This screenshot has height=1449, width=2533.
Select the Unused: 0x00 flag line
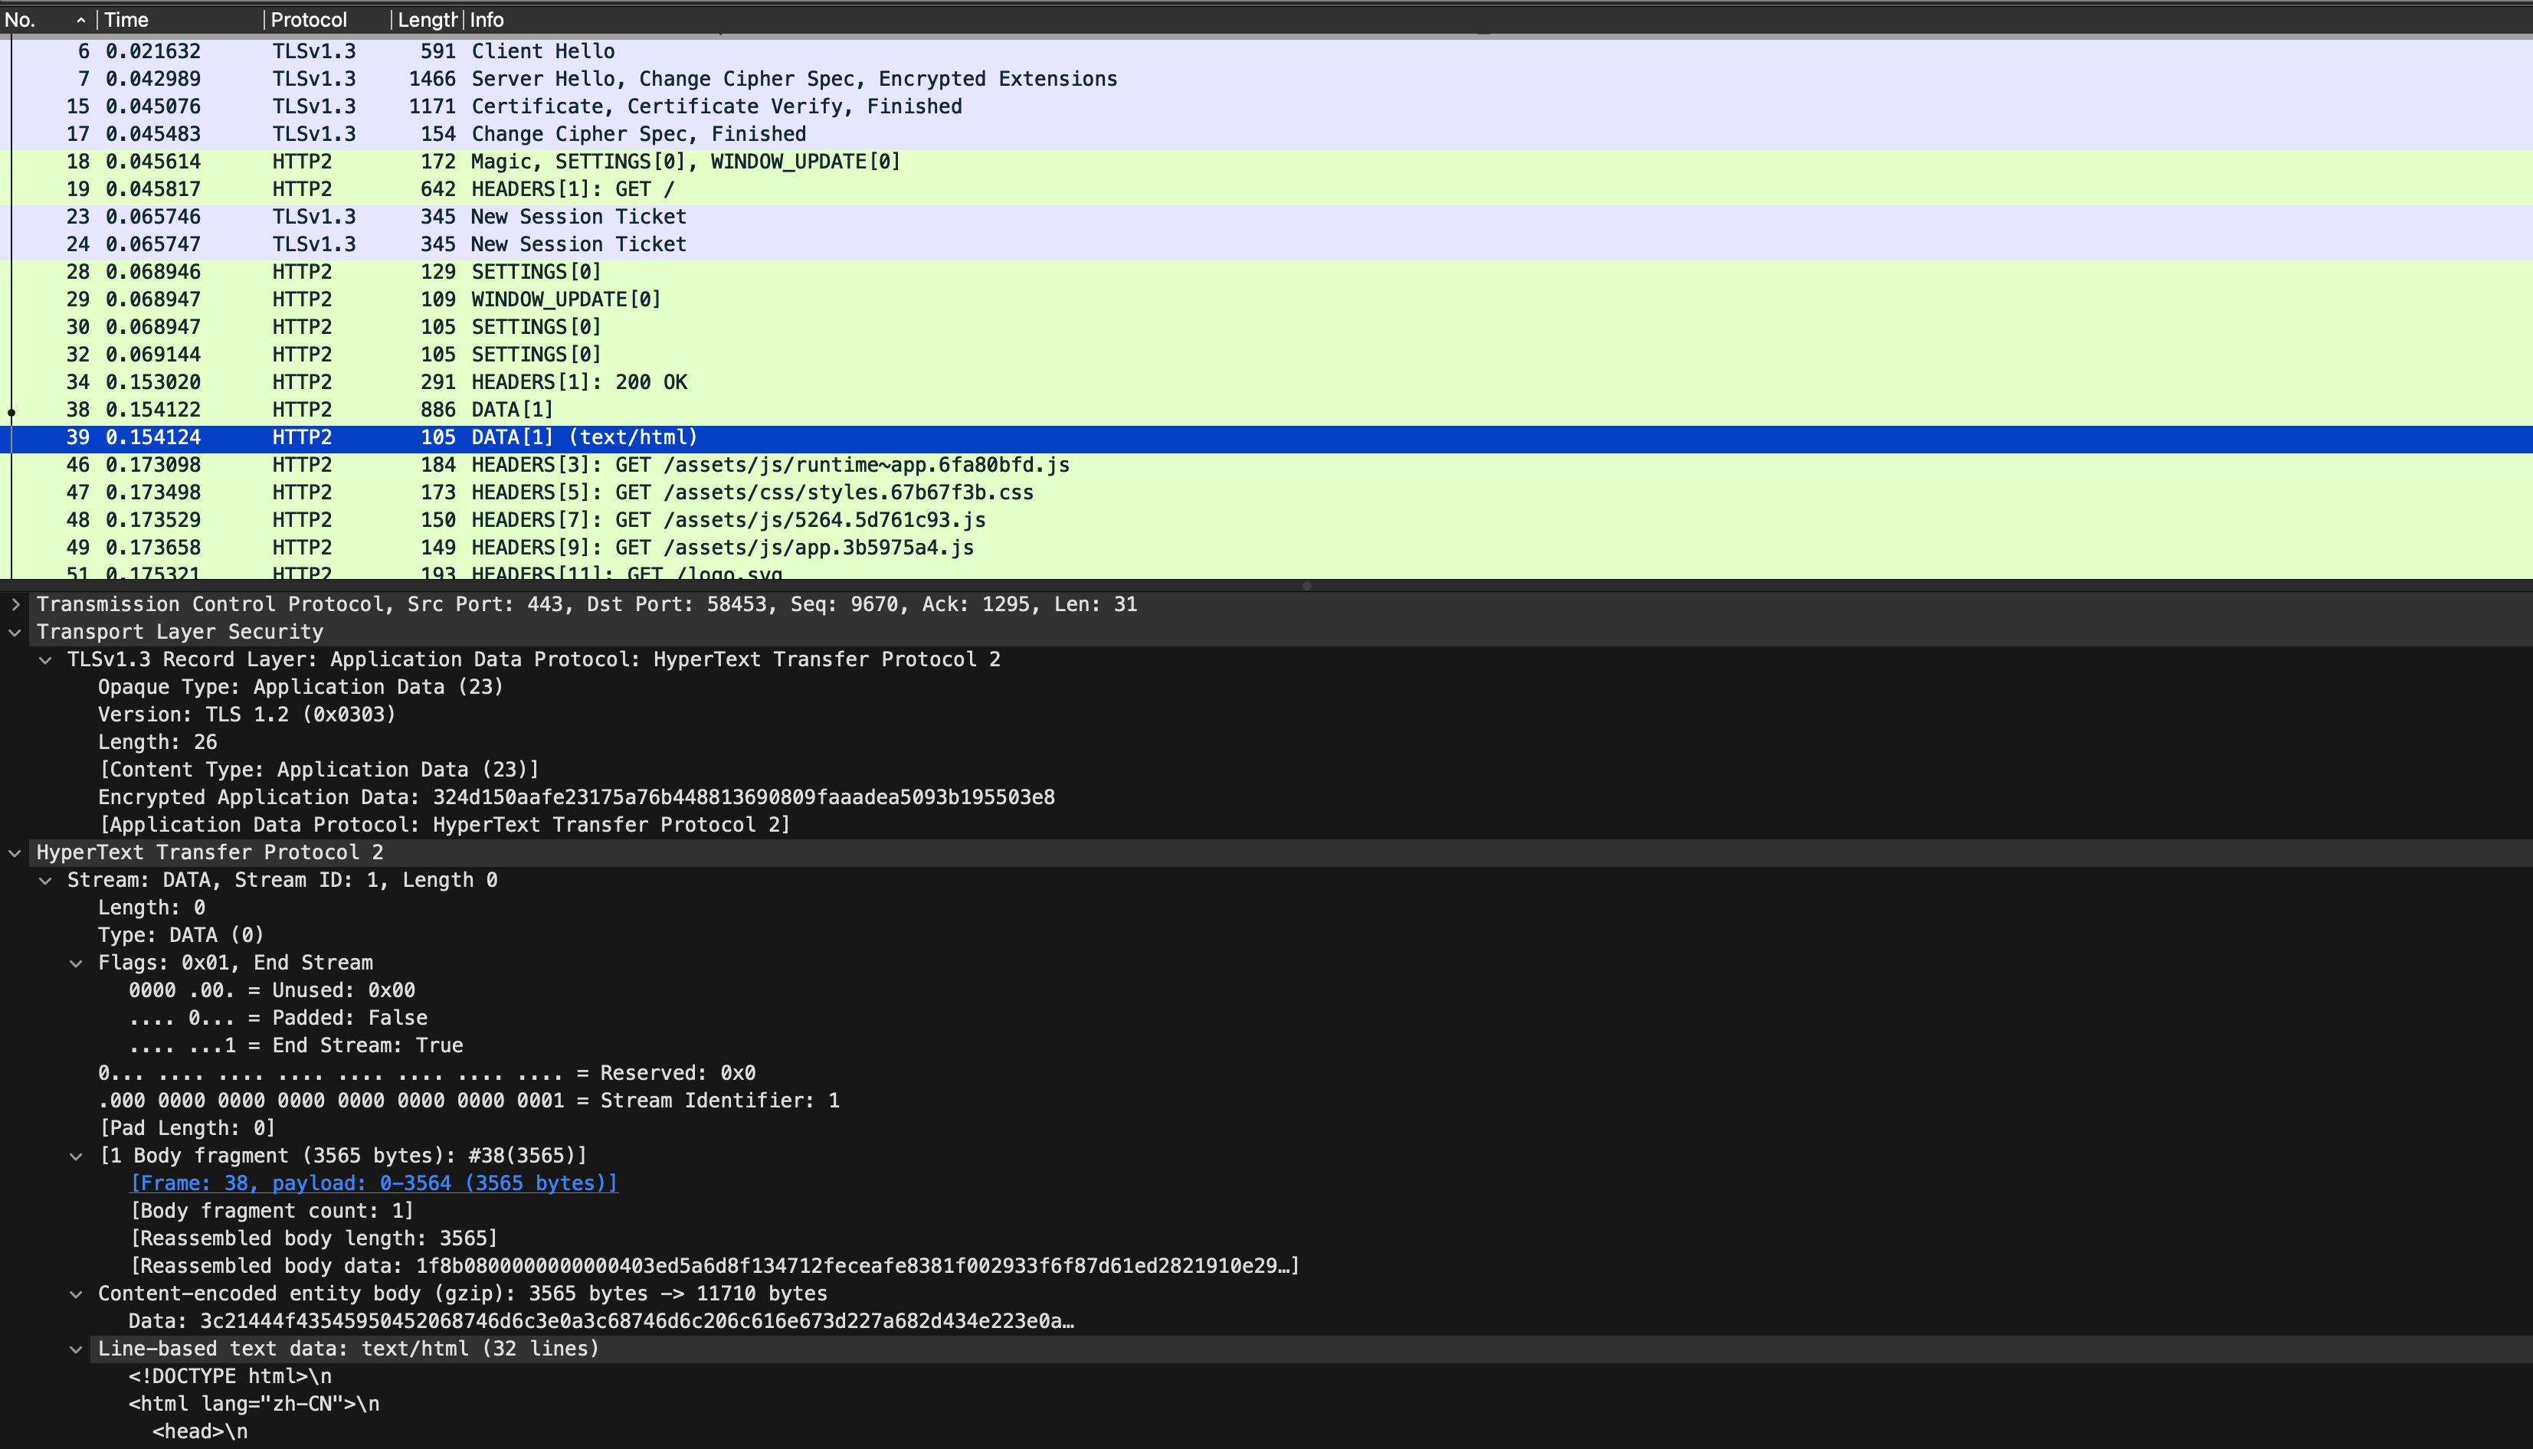coord(272,990)
